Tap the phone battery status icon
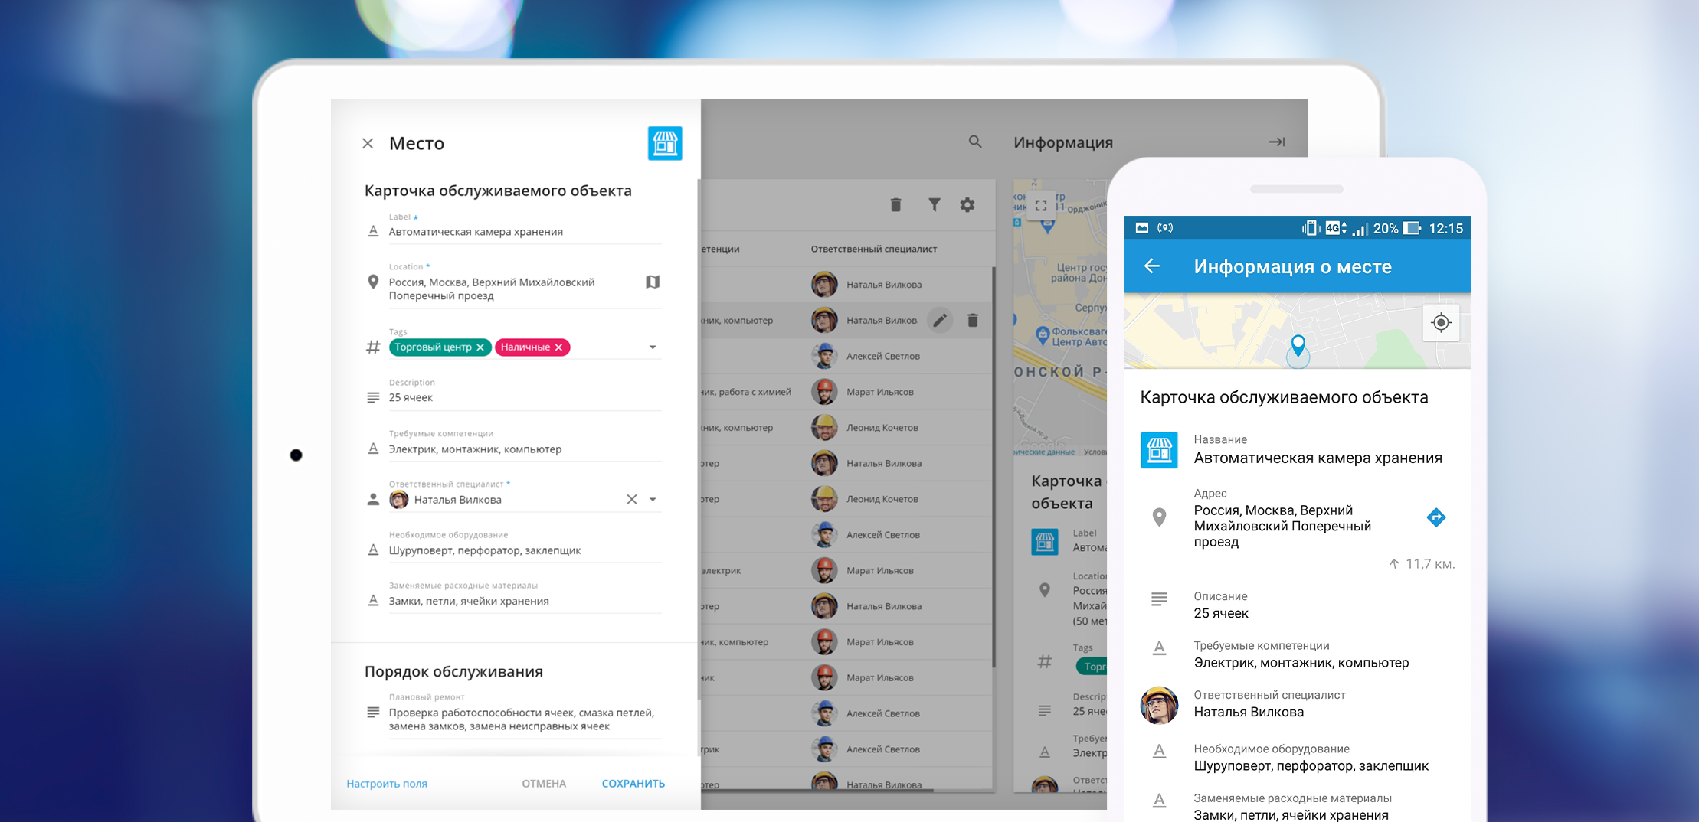This screenshot has height=822, width=1699. (x=1412, y=228)
